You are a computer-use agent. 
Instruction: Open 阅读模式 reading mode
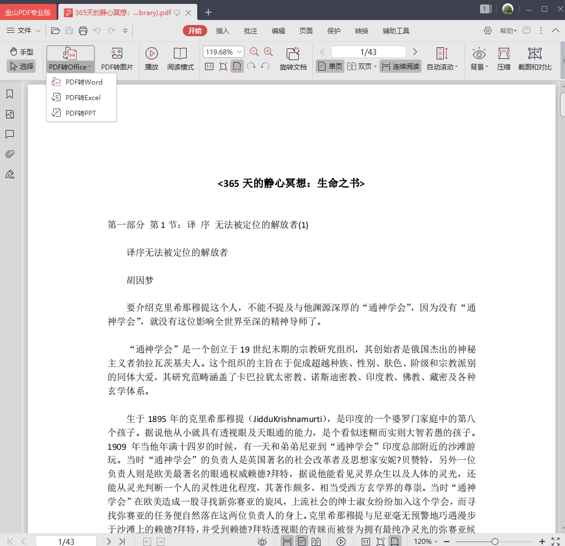180,59
